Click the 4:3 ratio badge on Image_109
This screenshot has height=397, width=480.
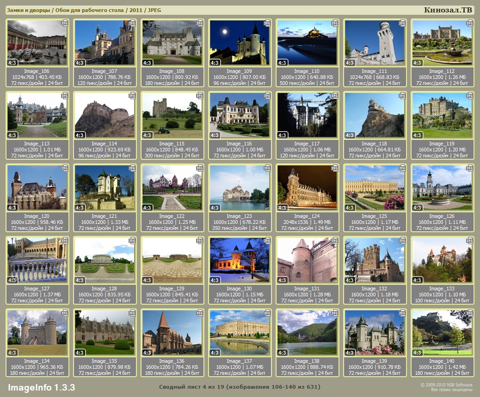(x=215, y=63)
